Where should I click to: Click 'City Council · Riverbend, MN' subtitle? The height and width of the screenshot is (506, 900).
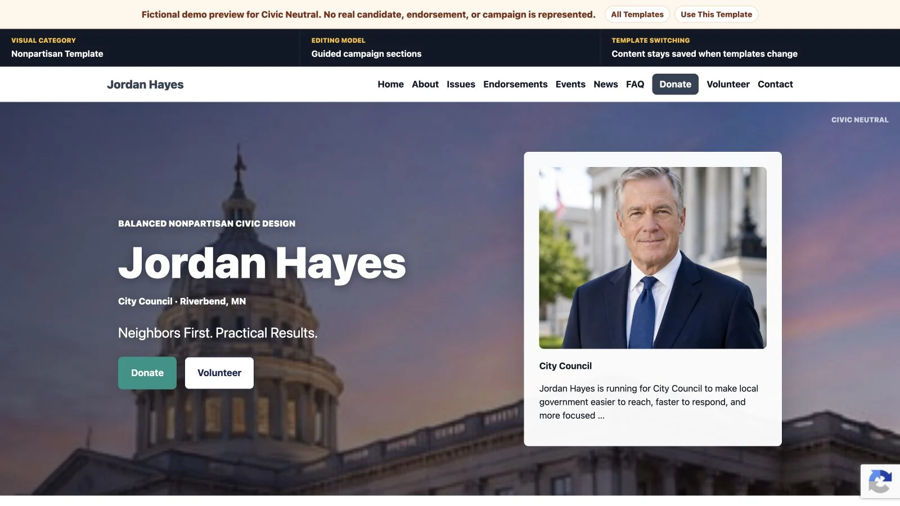tap(182, 301)
